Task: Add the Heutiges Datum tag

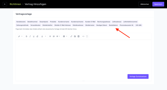Action: 102,25
